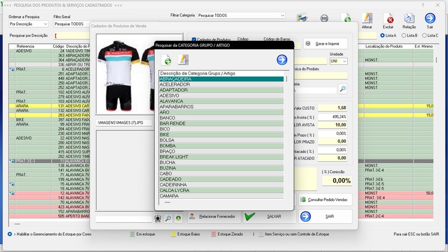Viewport: 448px width, 252px height.
Task: Close category search with blue arrow icon
Action: (x=282, y=60)
